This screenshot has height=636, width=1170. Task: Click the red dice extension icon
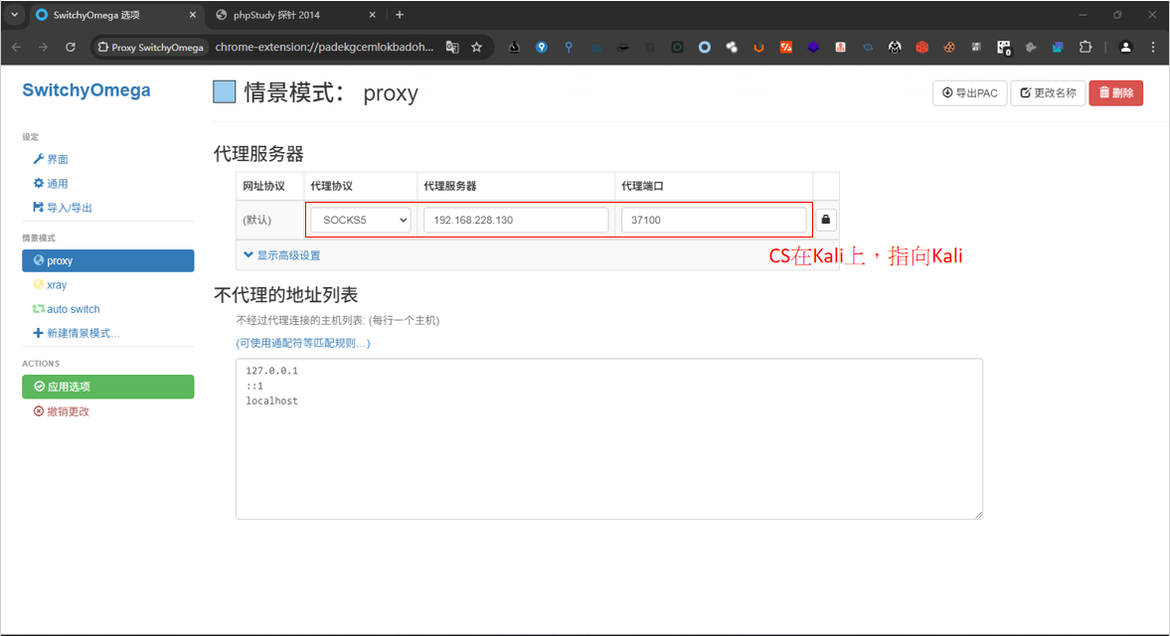(x=922, y=47)
